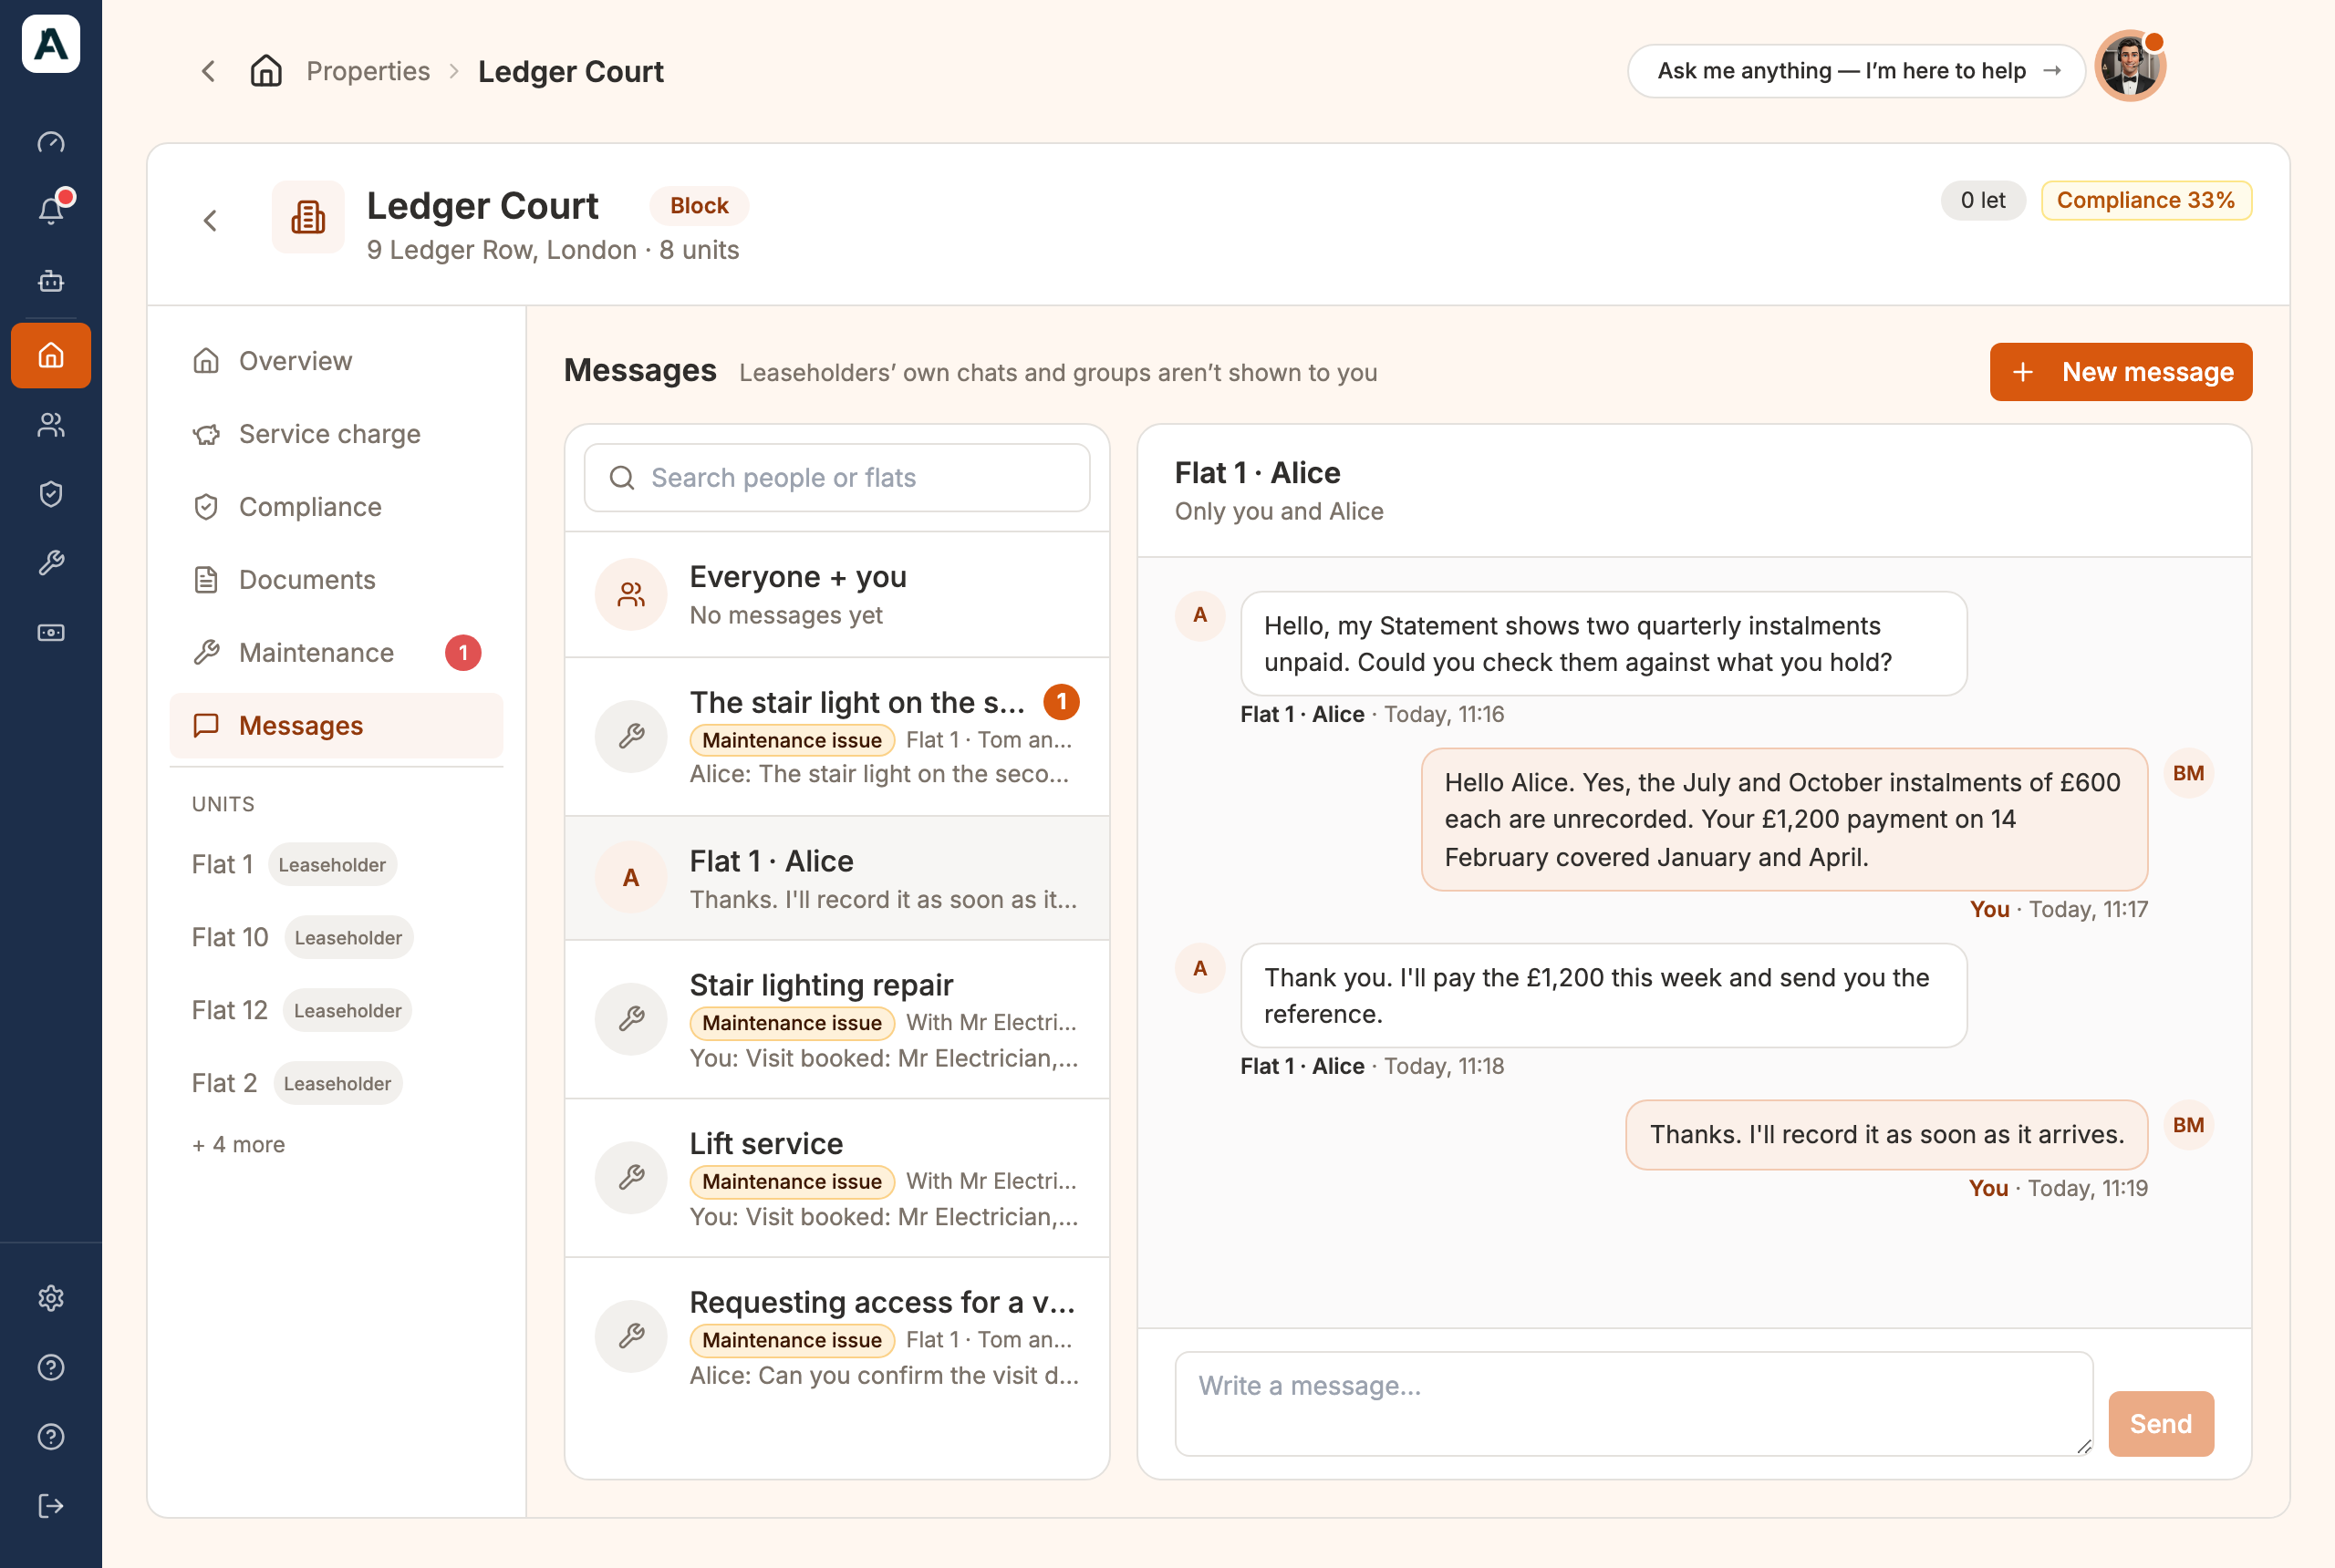Screen dimensions: 2335x1568
Task: Click the back chevron beside breadcrumb
Action: [208, 71]
